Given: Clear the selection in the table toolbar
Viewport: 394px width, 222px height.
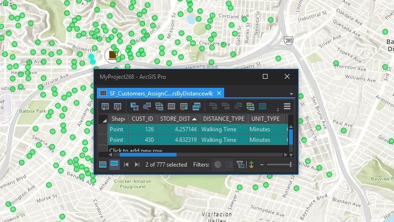Looking at the screenshot, I should click(x=172, y=106).
